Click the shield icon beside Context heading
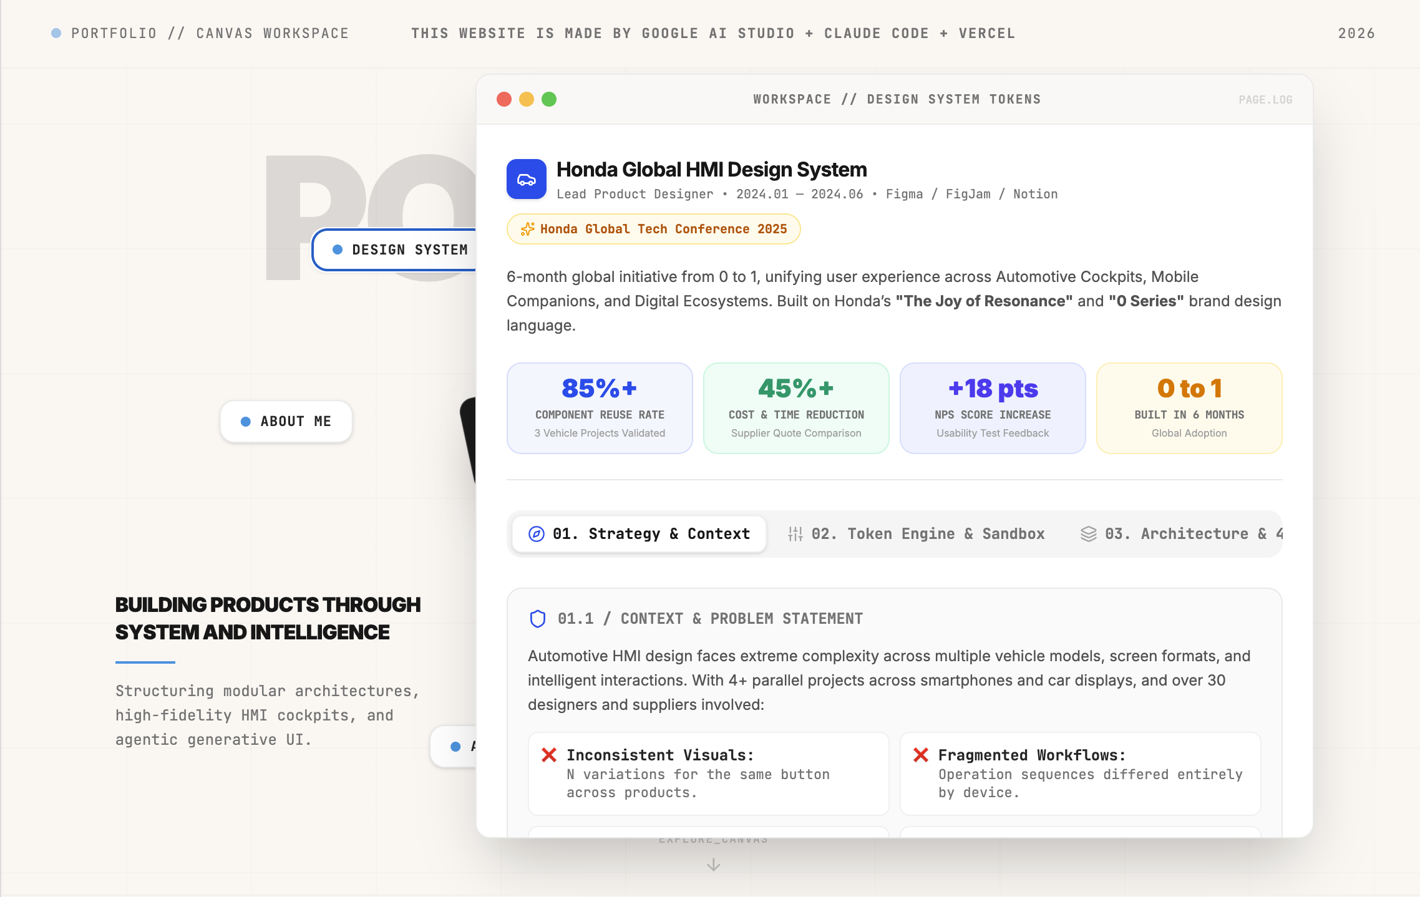The width and height of the screenshot is (1420, 897). click(538, 619)
